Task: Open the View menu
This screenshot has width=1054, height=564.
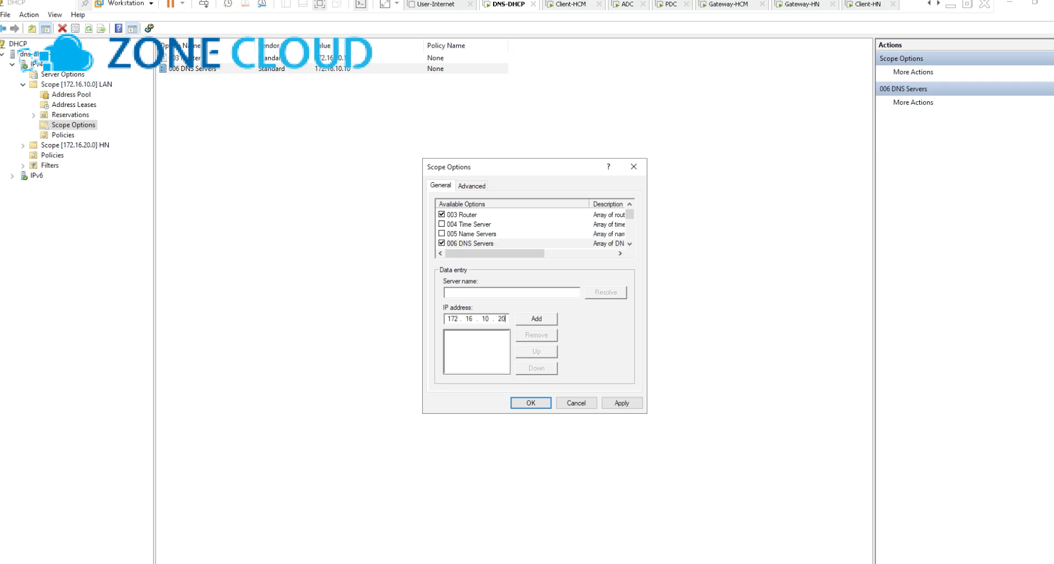Action: pyautogui.click(x=55, y=15)
